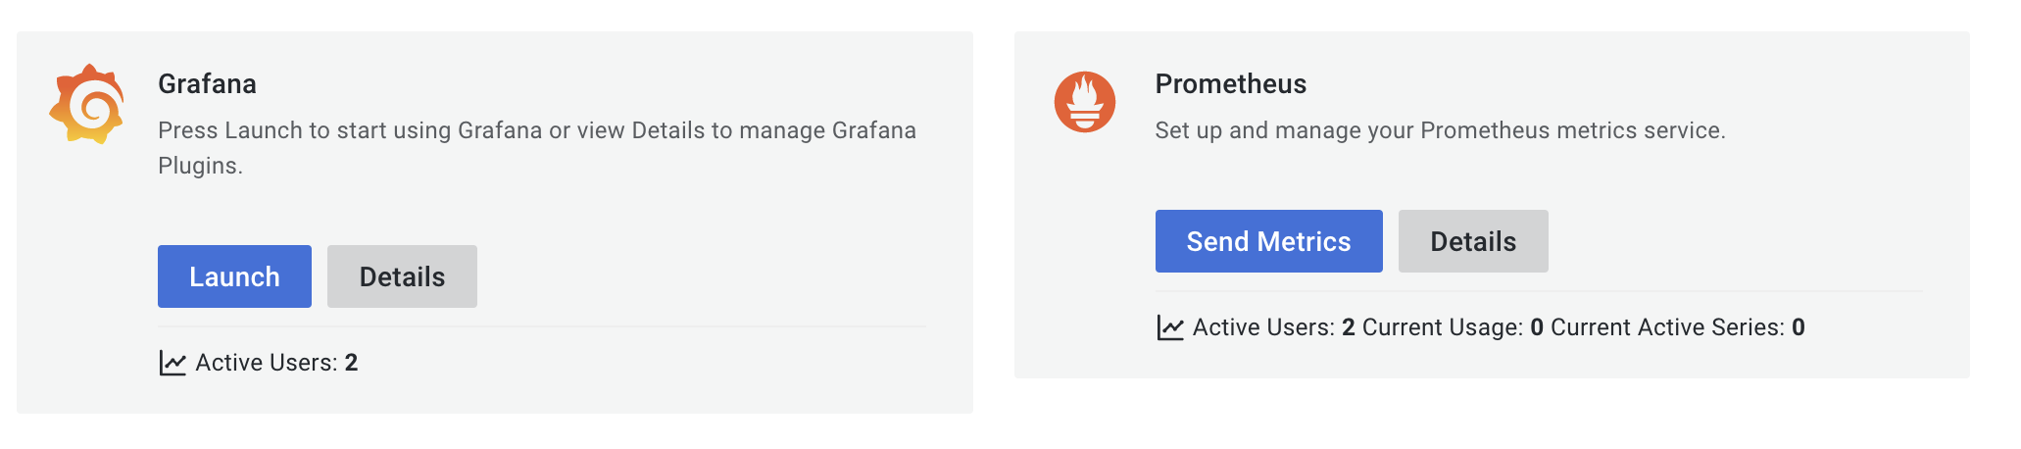Click the Current Active Series value 0

pos(1799,327)
